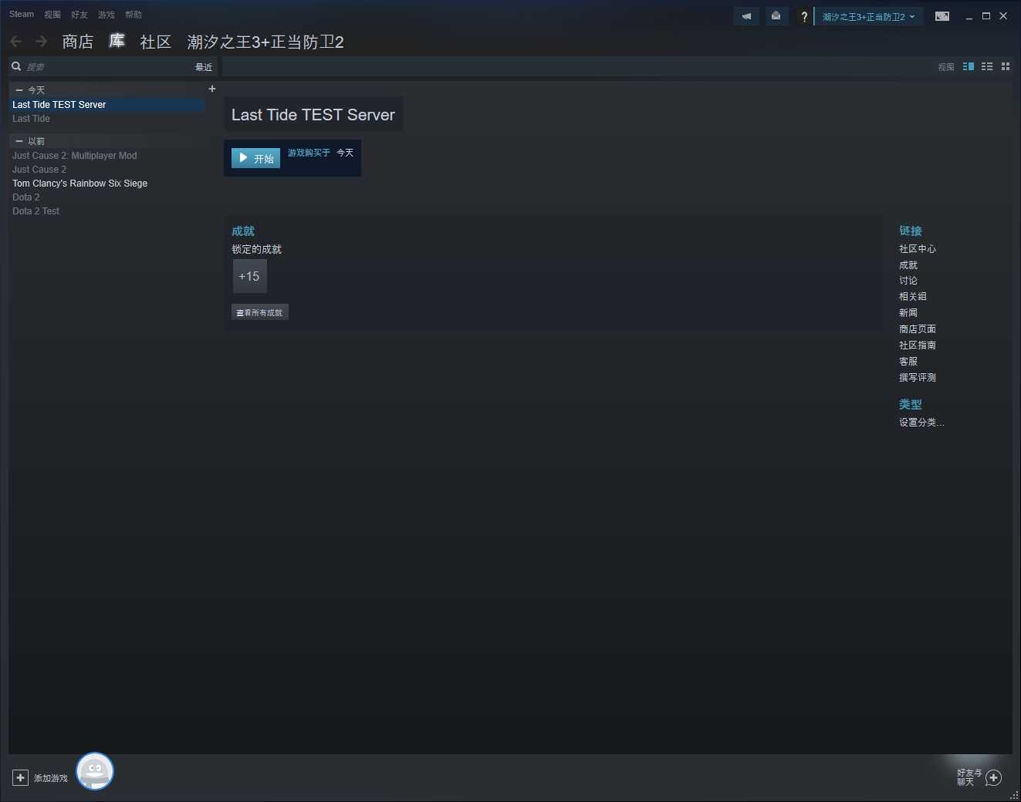Open the 商店页面 link

918,329
